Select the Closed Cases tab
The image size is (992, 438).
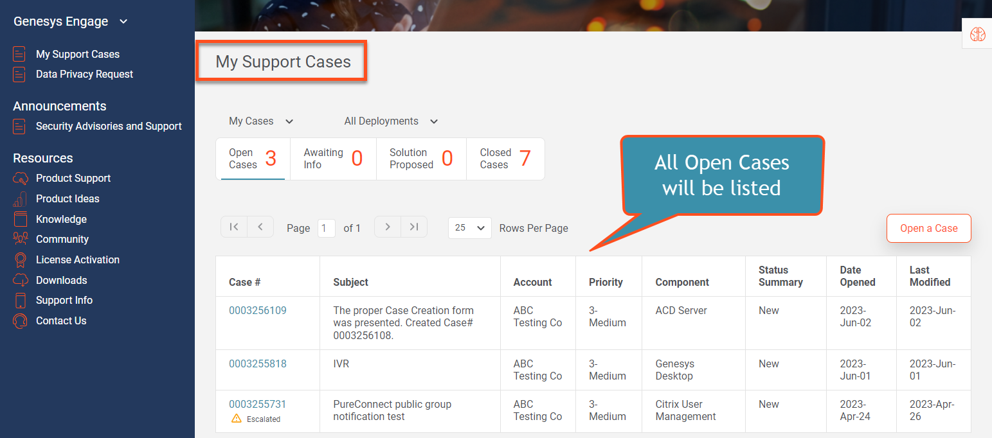tap(505, 159)
